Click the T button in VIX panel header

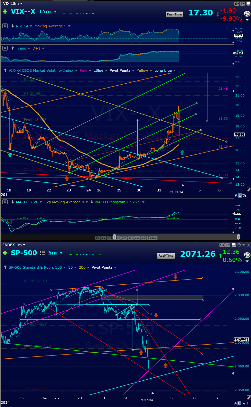[243, 4]
